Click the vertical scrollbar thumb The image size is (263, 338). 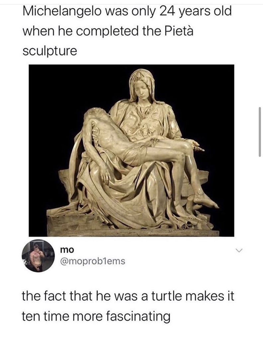point(260,132)
